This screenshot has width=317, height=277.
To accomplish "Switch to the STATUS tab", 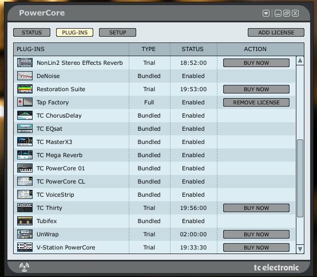I will click(31, 33).
